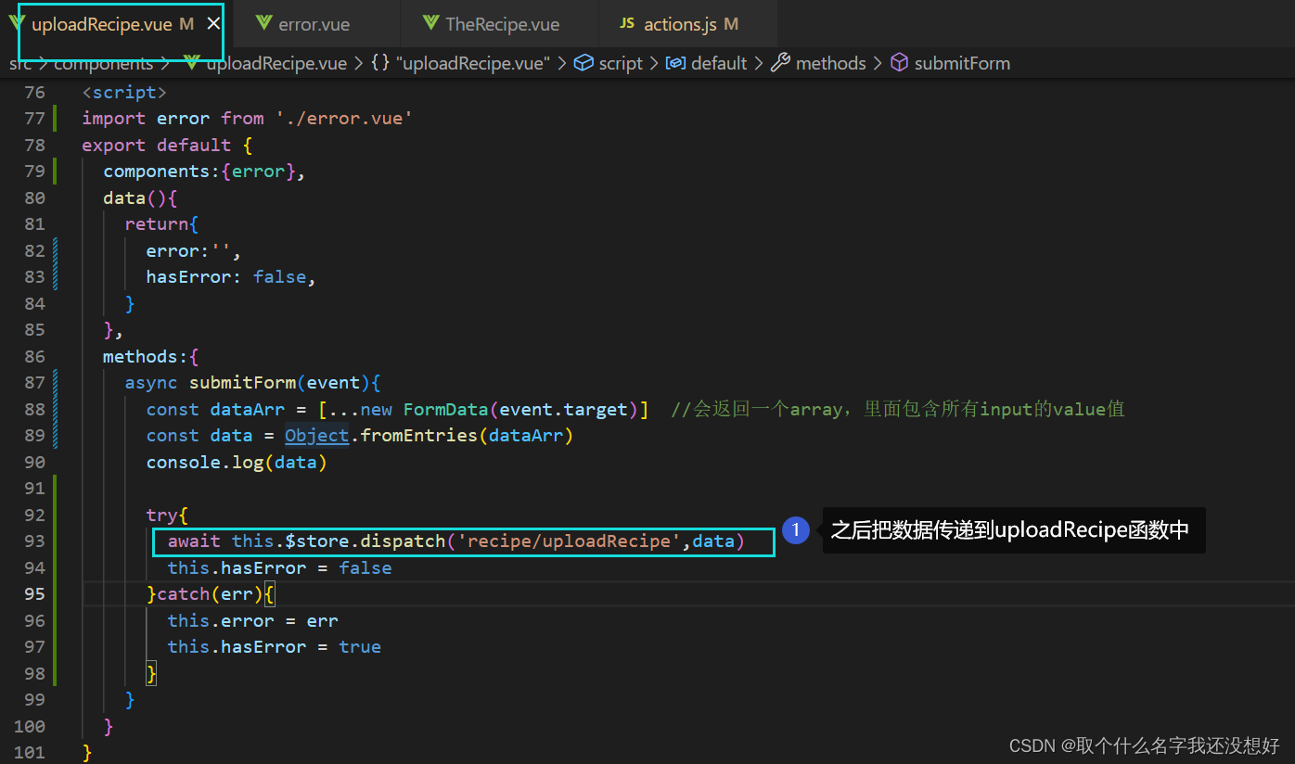Viewport: 1295px width, 764px height.
Task: Click the Vue icon on TheRecipe.vue tab
Action: (430, 24)
